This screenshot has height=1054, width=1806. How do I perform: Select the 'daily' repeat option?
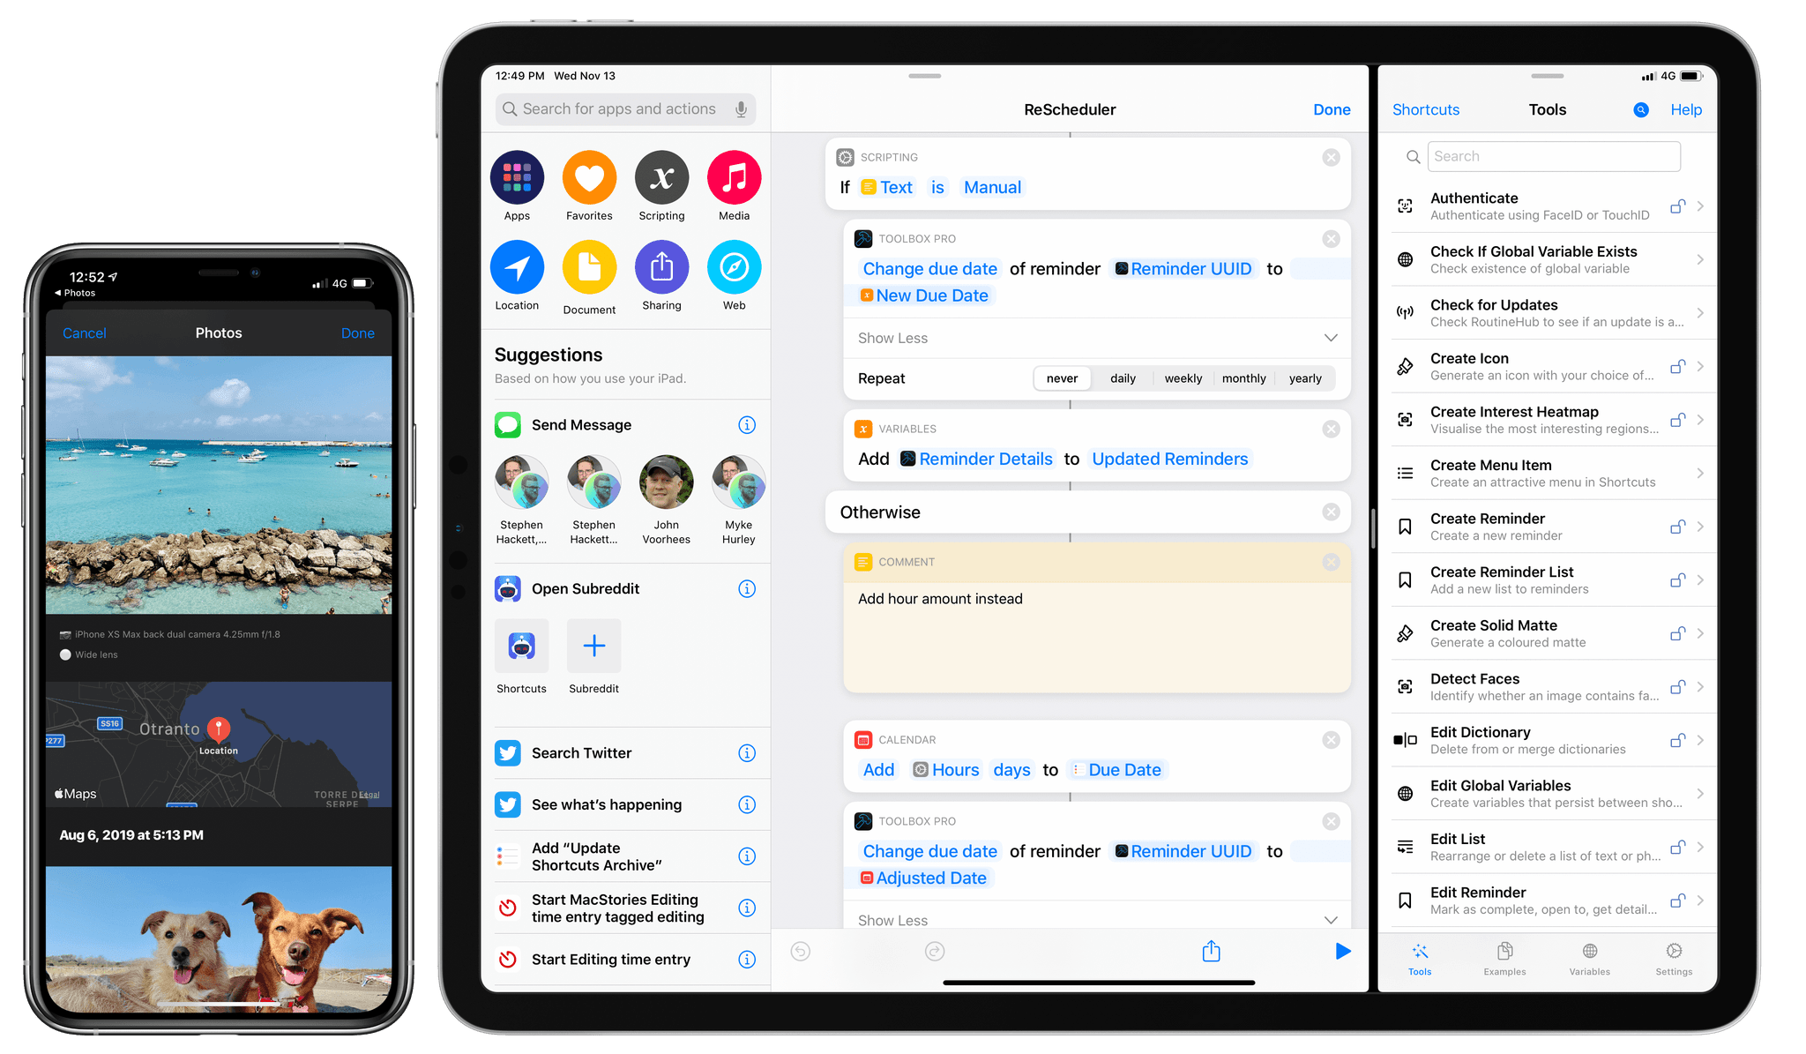[x=1125, y=377]
